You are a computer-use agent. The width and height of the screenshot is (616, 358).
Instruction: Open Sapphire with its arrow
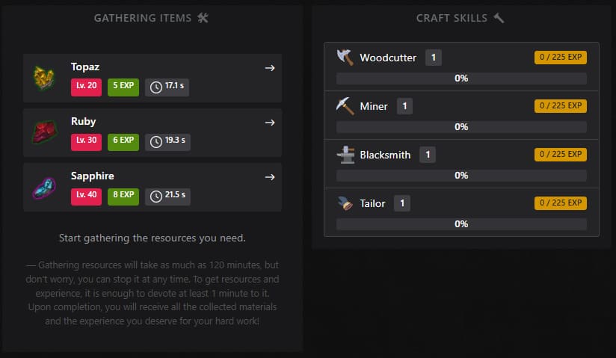click(270, 177)
